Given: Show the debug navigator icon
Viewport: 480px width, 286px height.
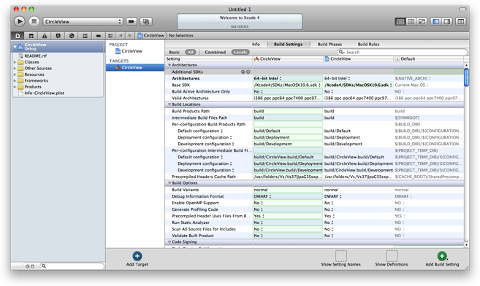Looking at the screenshot, I should [x=85, y=36].
